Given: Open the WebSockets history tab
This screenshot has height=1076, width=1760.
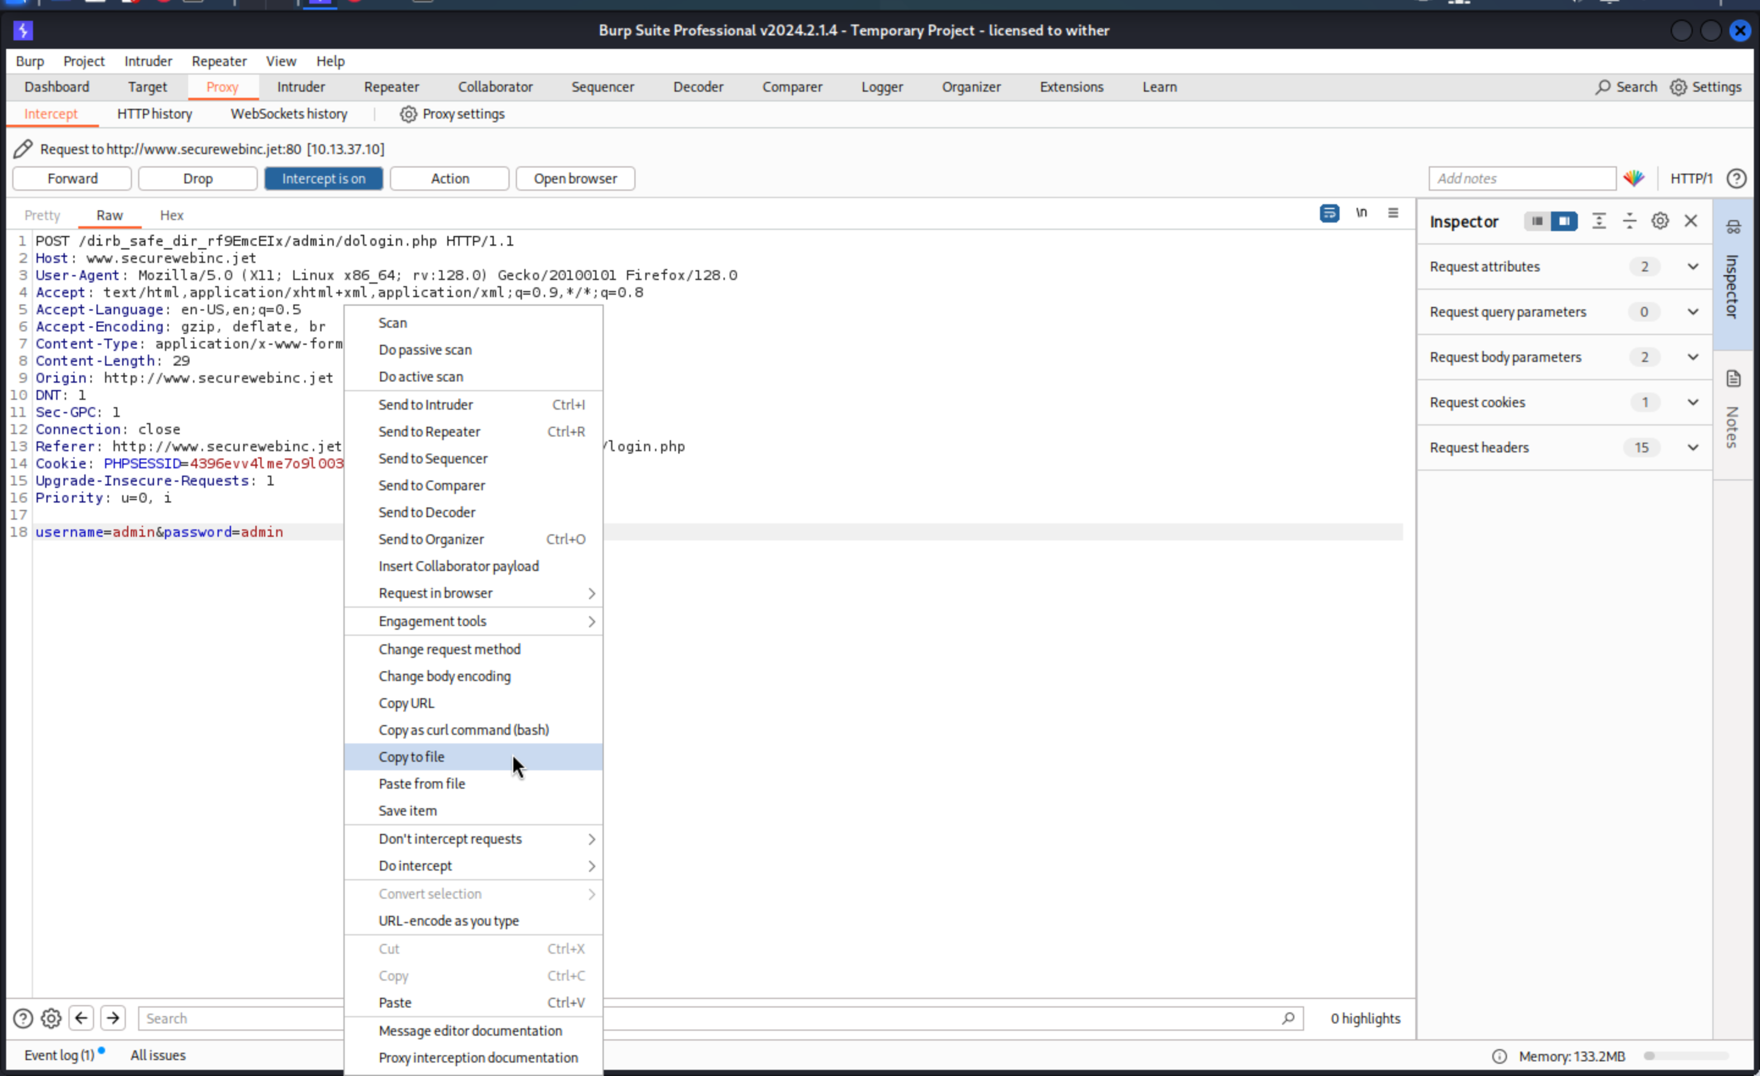Looking at the screenshot, I should pyautogui.click(x=288, y=114).
